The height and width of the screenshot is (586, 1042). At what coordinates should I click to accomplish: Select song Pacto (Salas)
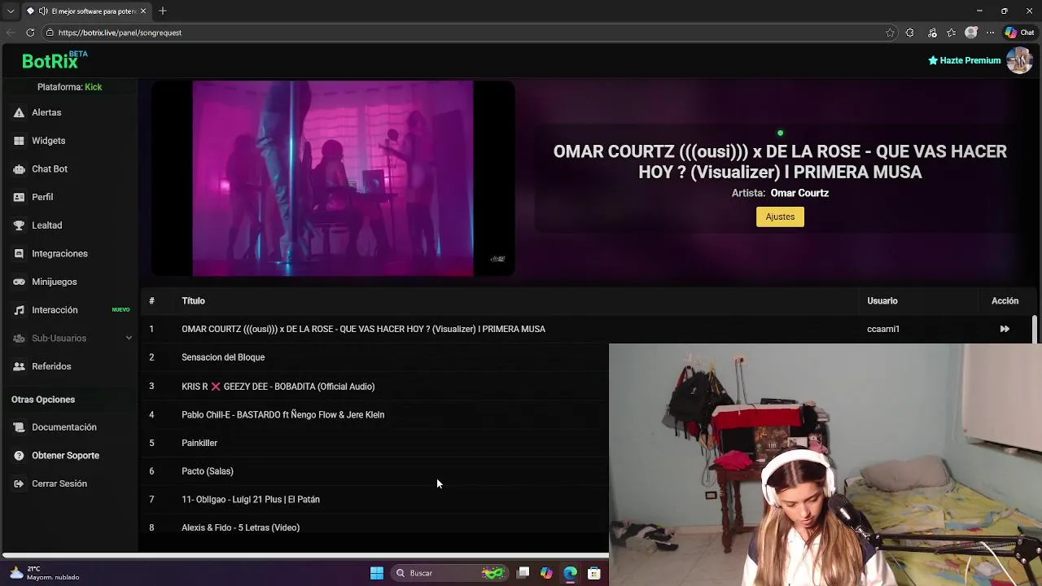click(208, 471)
